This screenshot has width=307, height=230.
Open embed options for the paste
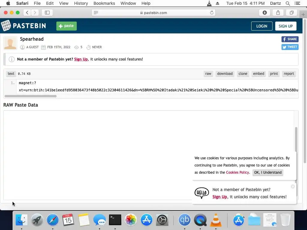click(x=258, y=74)
